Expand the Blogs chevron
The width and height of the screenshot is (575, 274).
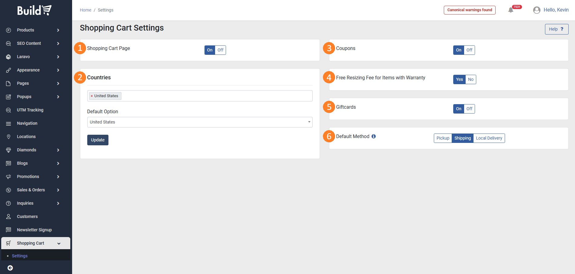pos(58,163)
